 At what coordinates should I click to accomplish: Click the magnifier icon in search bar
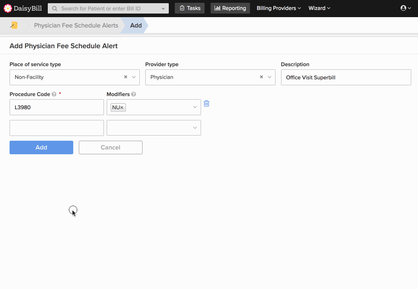(x=55, y=8)
